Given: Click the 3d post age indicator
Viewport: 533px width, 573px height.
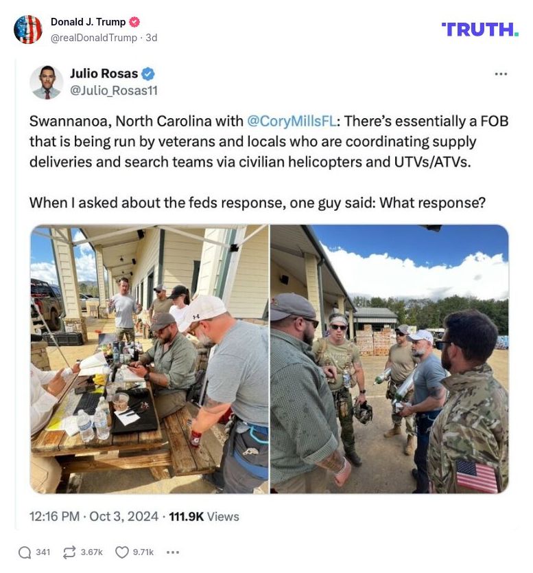Looking at the screenshot, I should [152, 38].
